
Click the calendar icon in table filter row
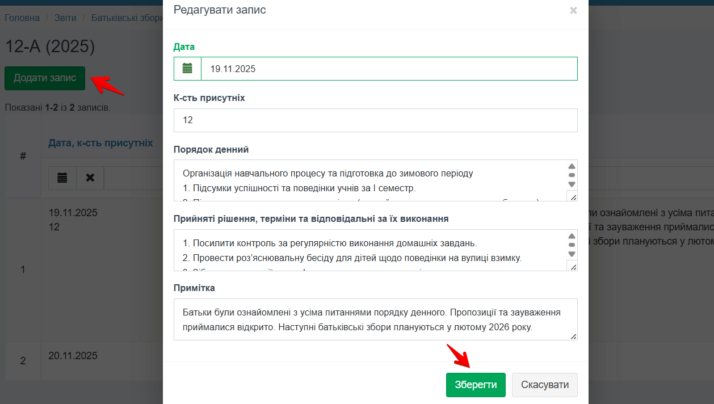point(62,178)
